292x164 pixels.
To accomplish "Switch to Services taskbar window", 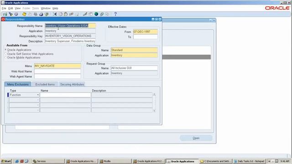I will 48,161.
